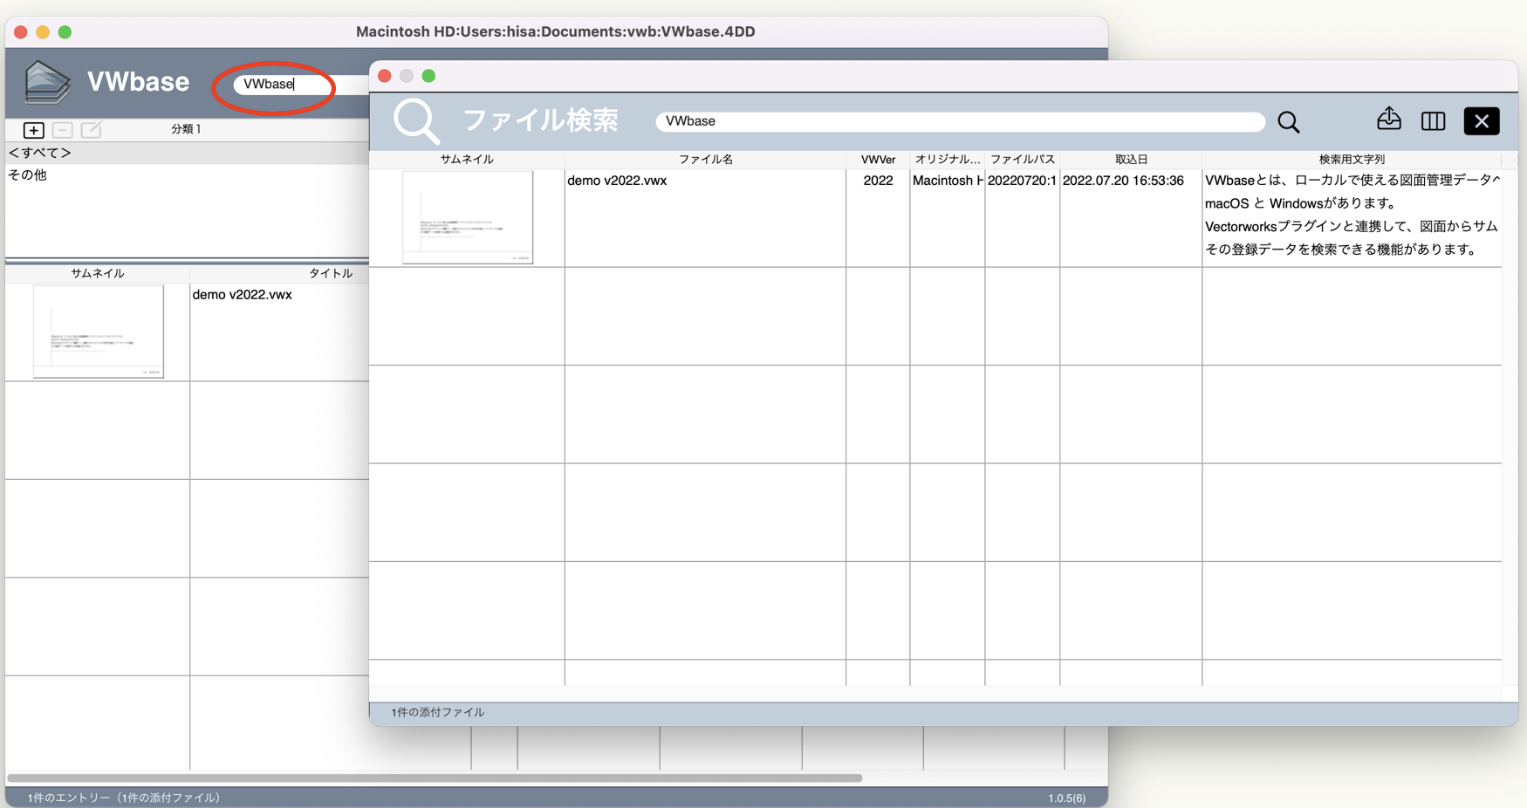Click サムネイル header in main window list
The width and height of the screenshot is (1527, 808).
coord(98,273)
